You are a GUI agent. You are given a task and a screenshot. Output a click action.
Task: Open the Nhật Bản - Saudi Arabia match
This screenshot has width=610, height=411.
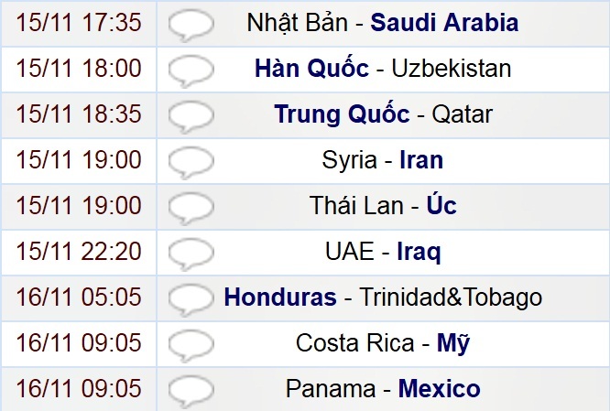(382, 23)
